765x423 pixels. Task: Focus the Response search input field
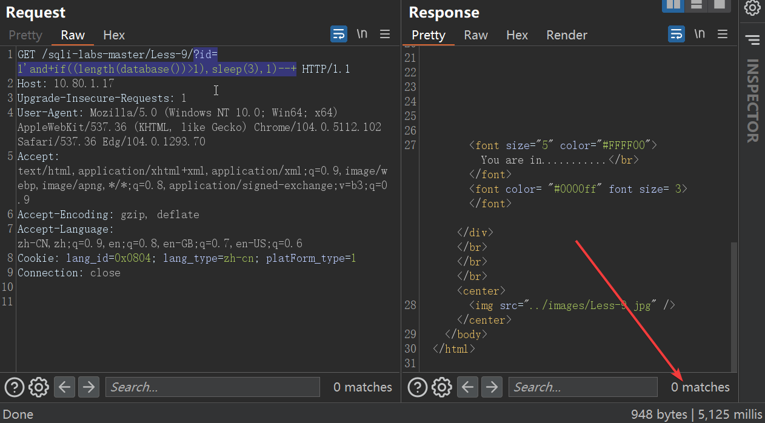(x=583, y=387)
